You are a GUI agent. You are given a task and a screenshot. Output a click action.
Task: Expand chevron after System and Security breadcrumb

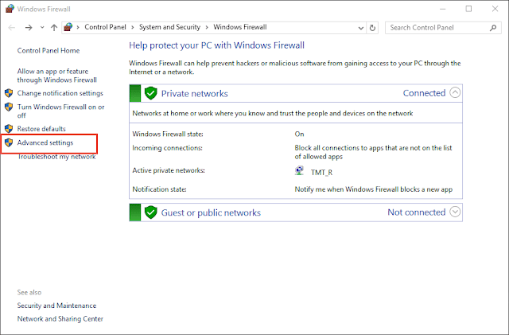click(207, 28)
